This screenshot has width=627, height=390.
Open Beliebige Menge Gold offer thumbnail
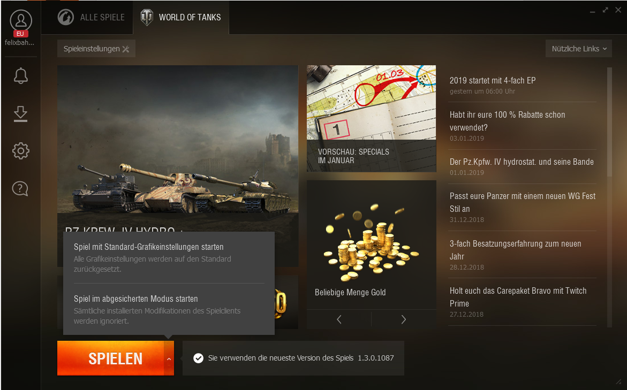point(372,244)
